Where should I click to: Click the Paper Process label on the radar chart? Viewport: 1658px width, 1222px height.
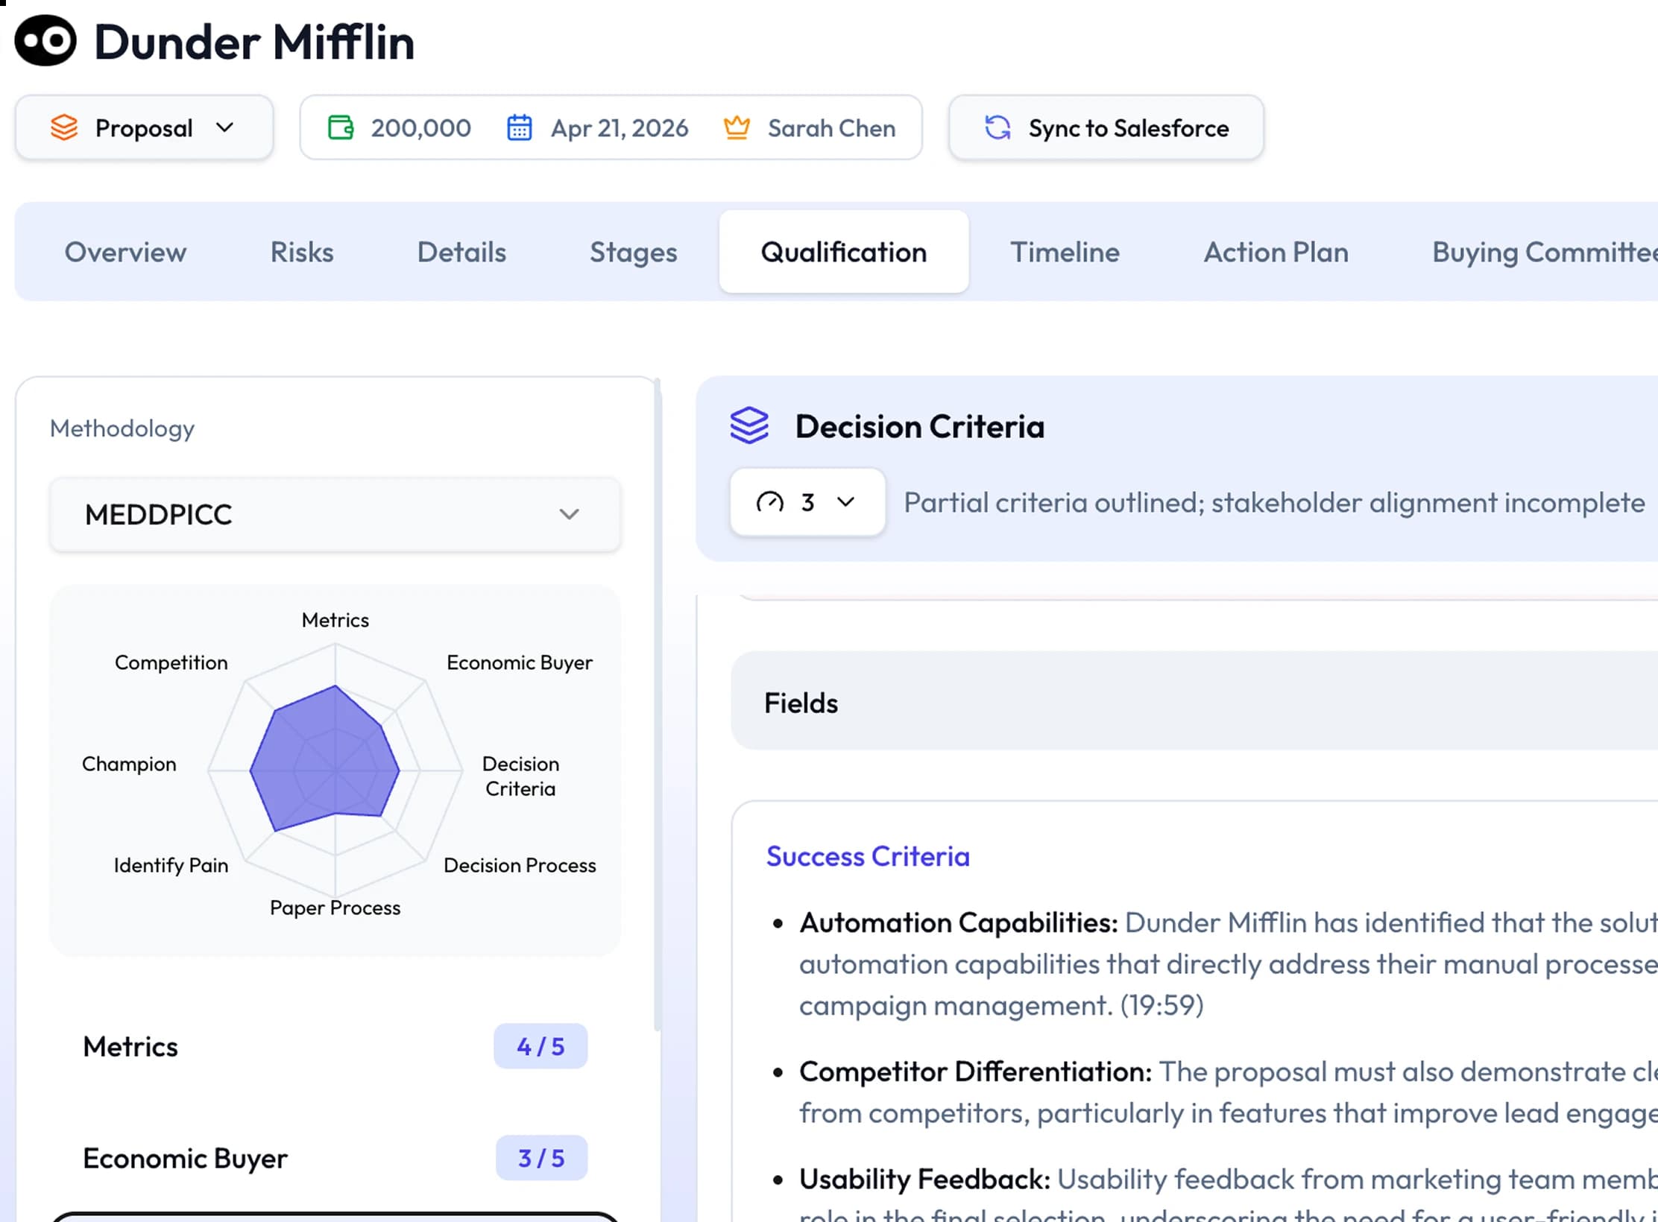335,908
